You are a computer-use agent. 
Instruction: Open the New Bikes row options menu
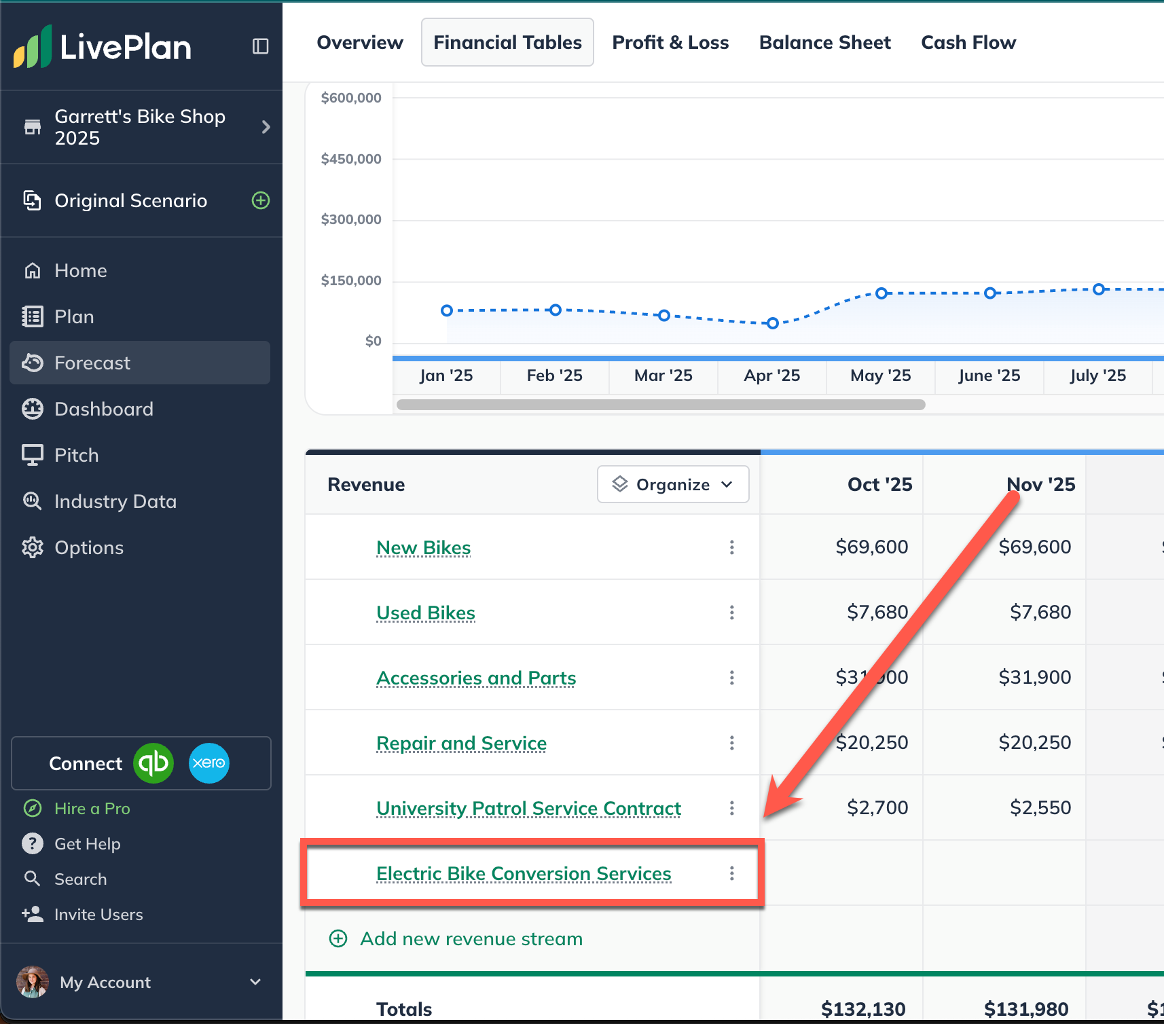(731, 547)
